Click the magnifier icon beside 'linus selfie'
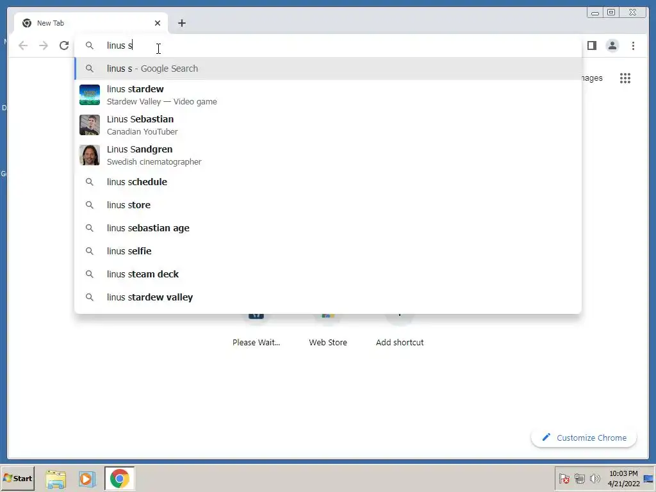Image resolution: width=656 pixels, height=492 pixels. tap(90, 251)
